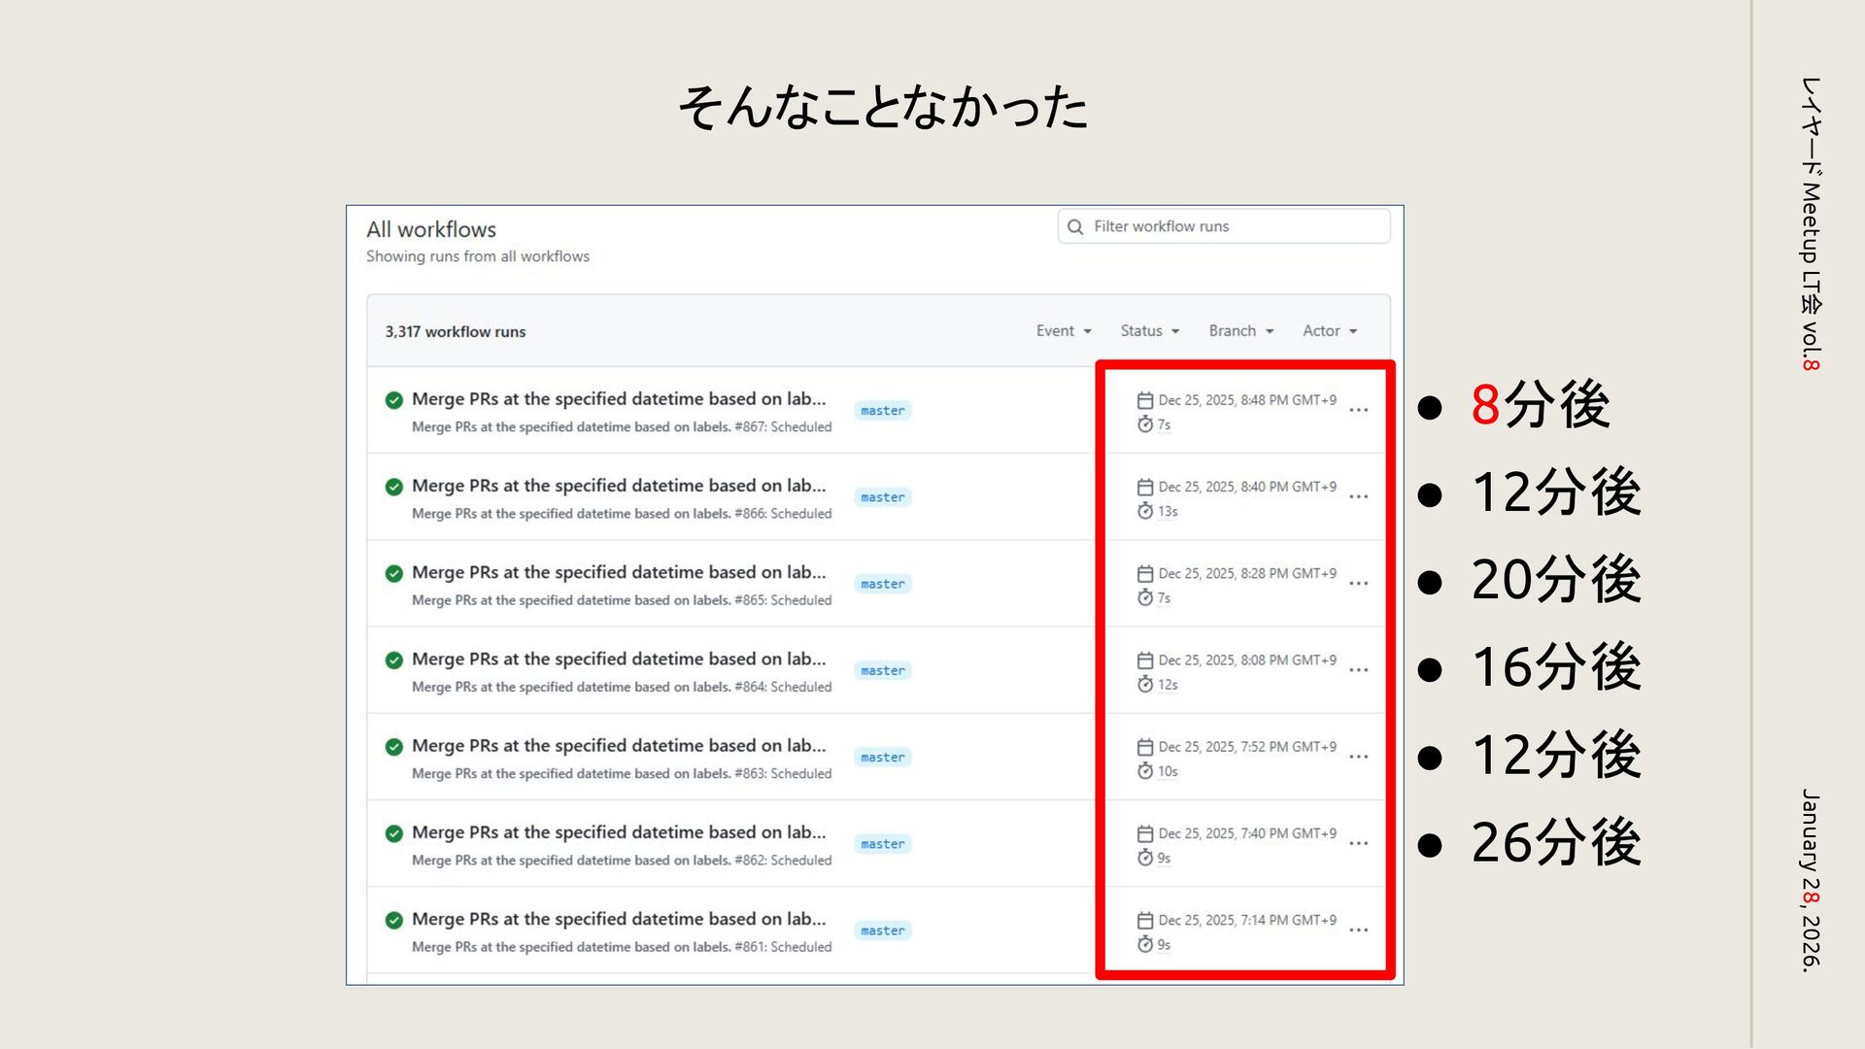Open workflow run #863 title link
The width and height of the screenshot is (1865, 1049).
point(619,746)
